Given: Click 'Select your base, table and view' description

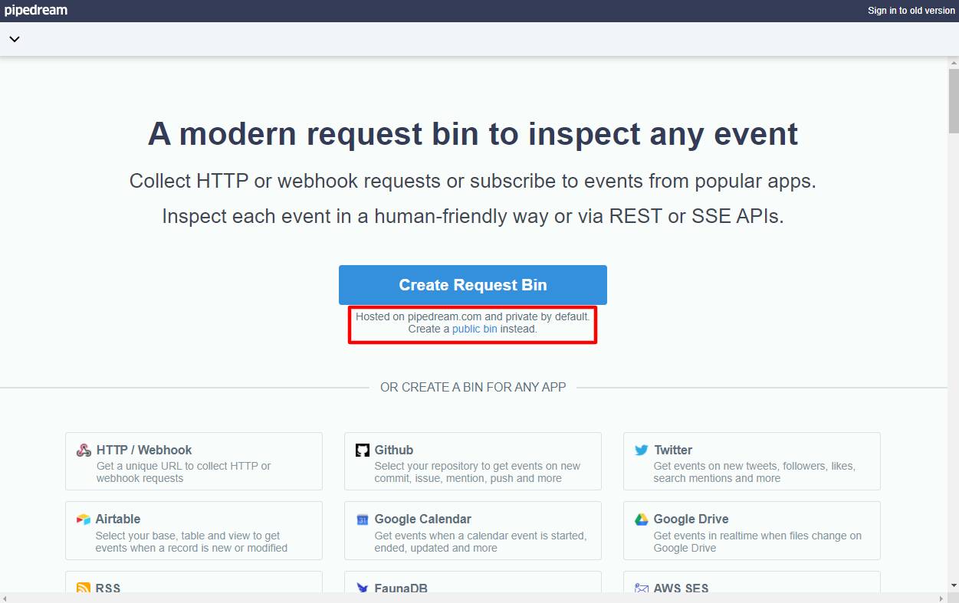Looking at the screenshot, I should 192,542.
